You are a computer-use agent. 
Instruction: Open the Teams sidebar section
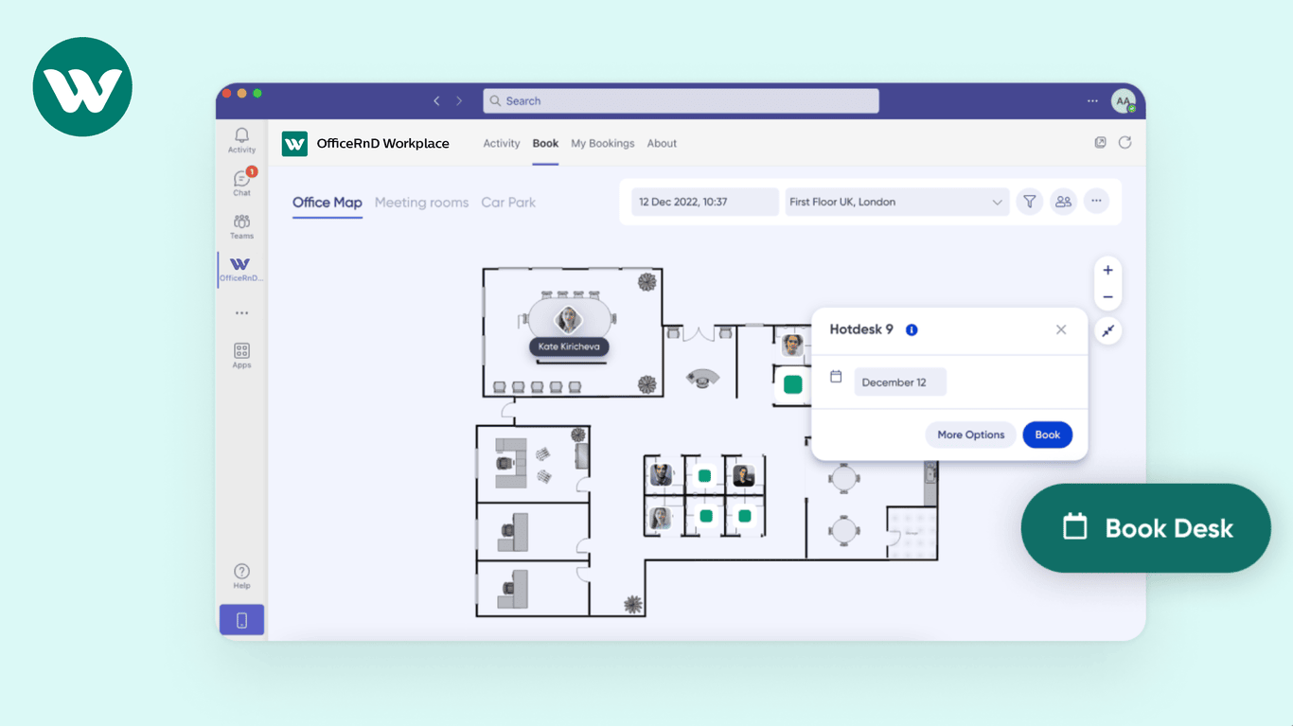coord(241,226)
